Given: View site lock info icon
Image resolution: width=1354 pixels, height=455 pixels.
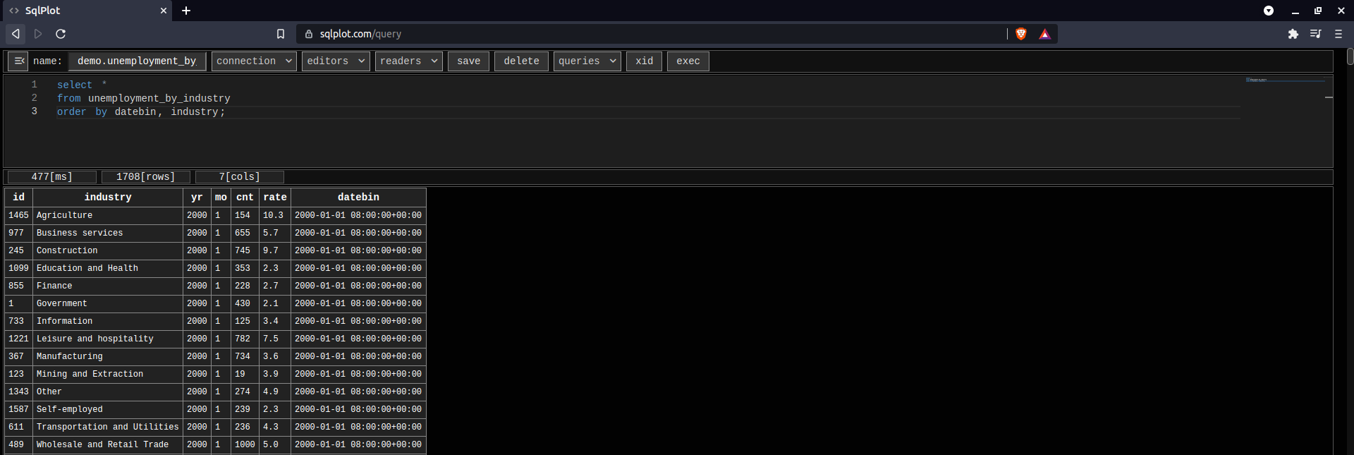Looking at the screenshot, I should pyautogui.click(x=308, y=34).
